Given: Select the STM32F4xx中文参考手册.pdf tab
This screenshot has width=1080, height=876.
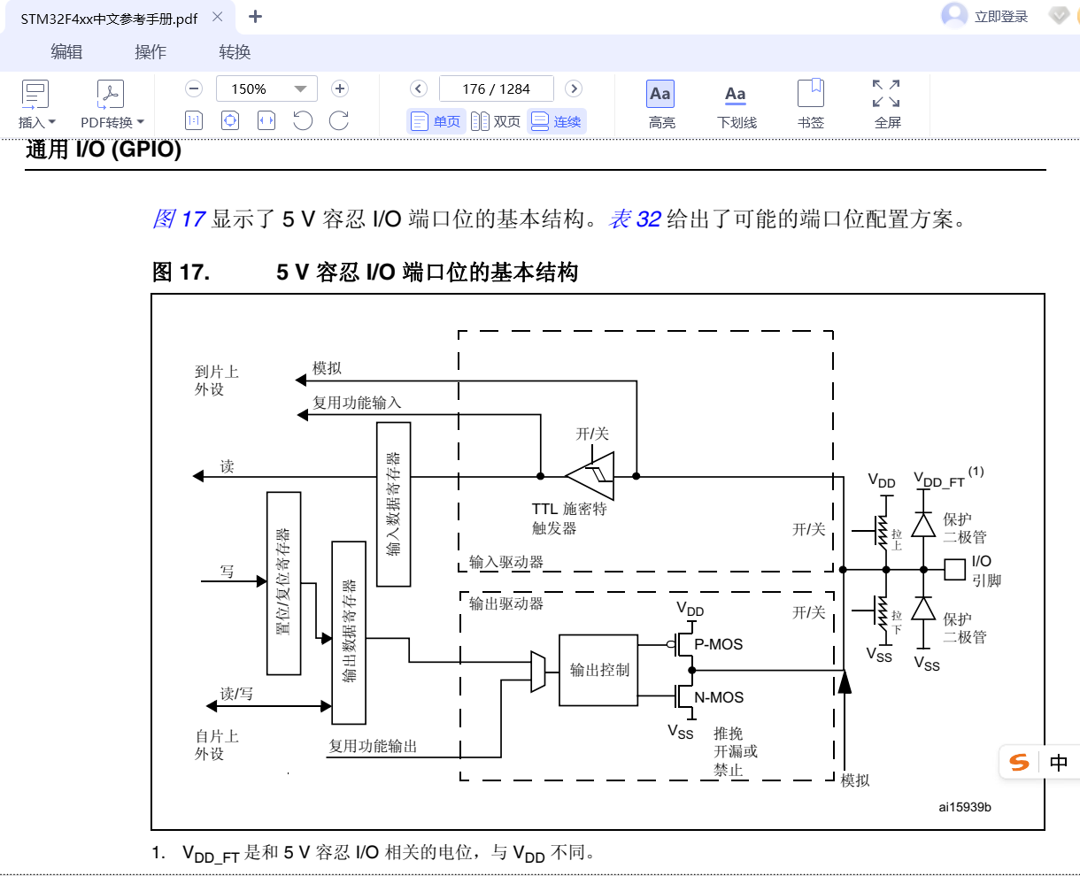Looking at the screenshot, I should pos(110,18).
